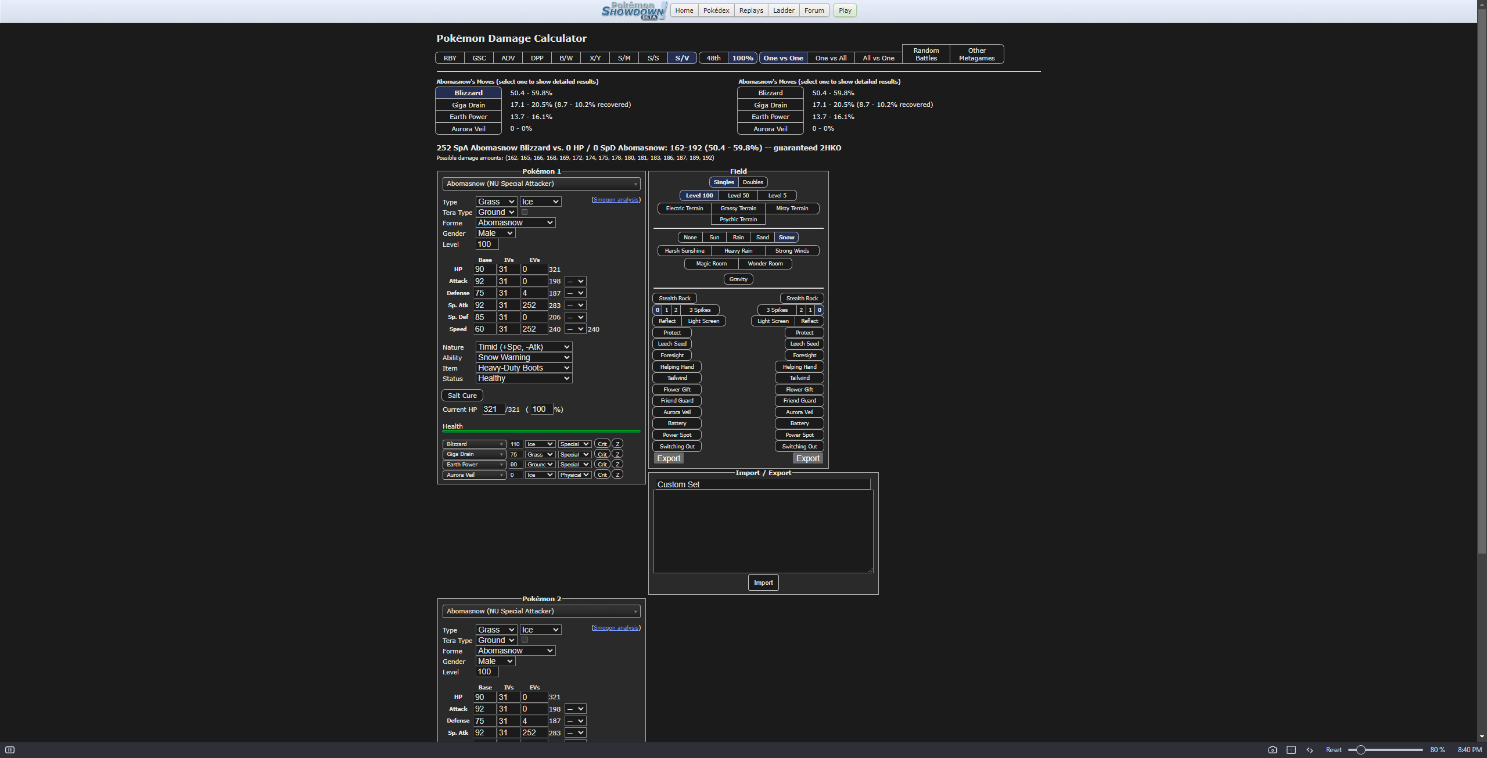Switch to the X/Y generation tab
Screen dimensions: 1487x758
(x=595, y=58)
